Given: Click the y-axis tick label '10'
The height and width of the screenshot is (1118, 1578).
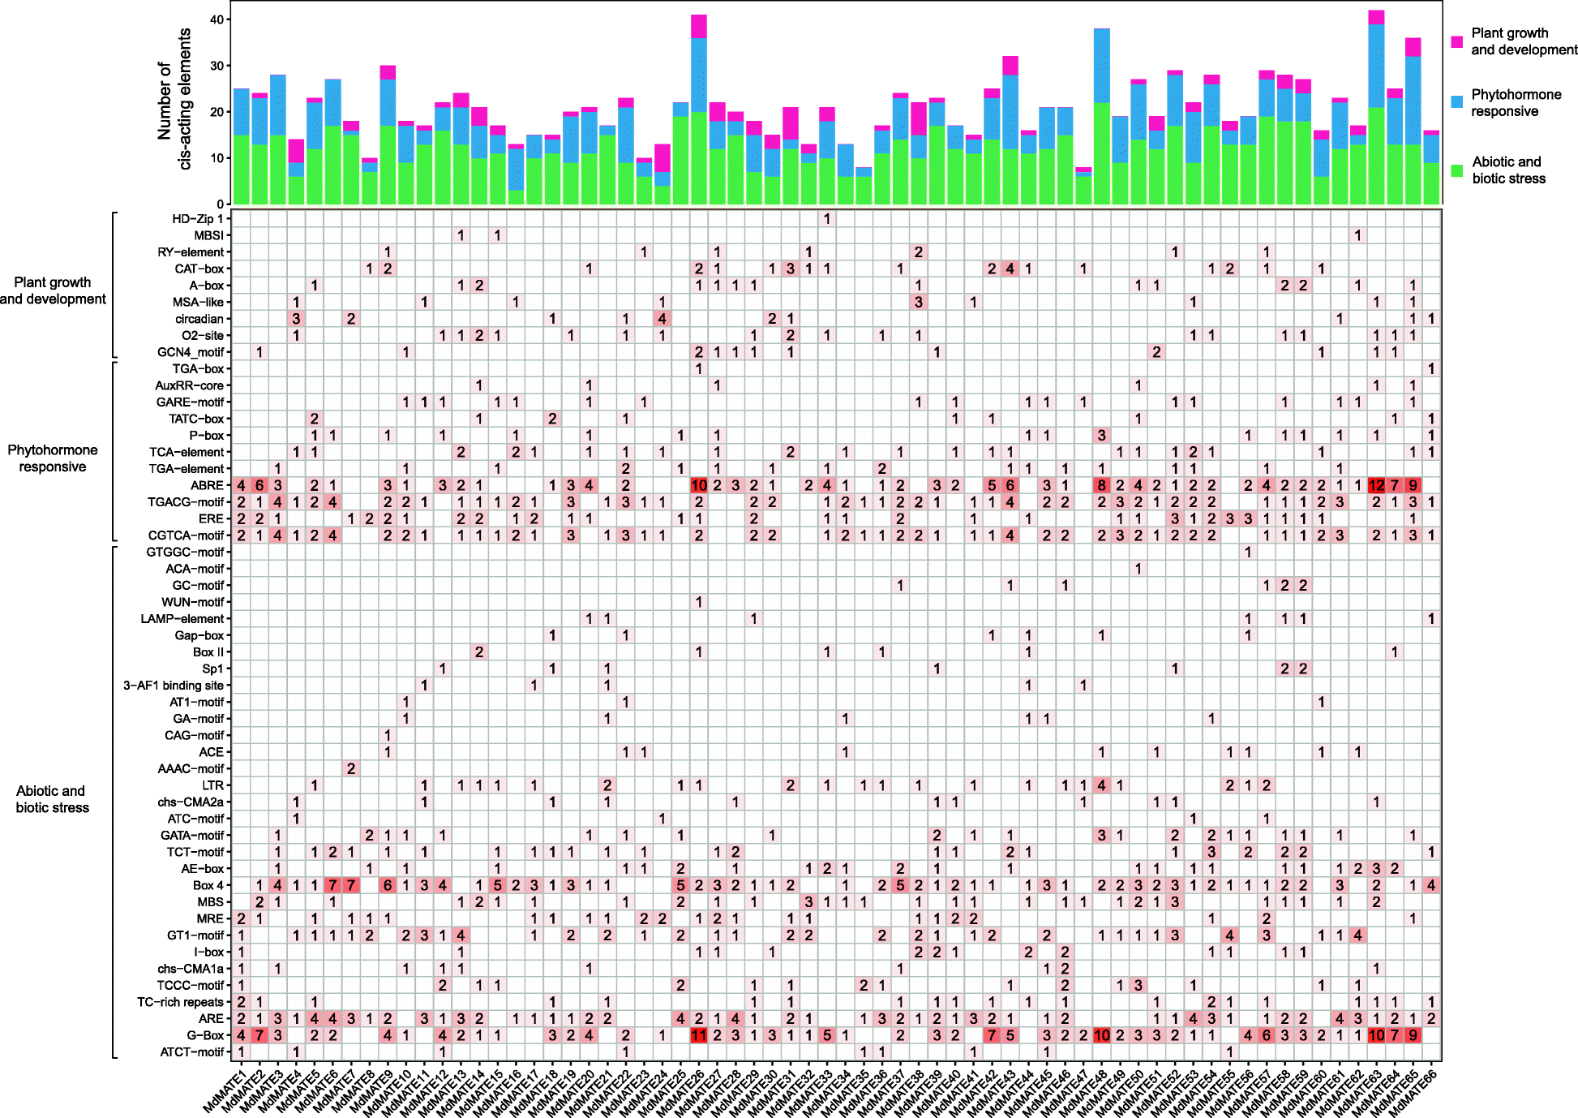Looking at the screenshot, I should click(x=217, y=158).
